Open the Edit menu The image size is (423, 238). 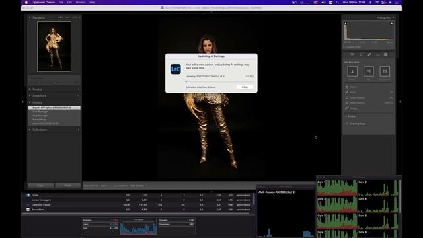(69, 2)
